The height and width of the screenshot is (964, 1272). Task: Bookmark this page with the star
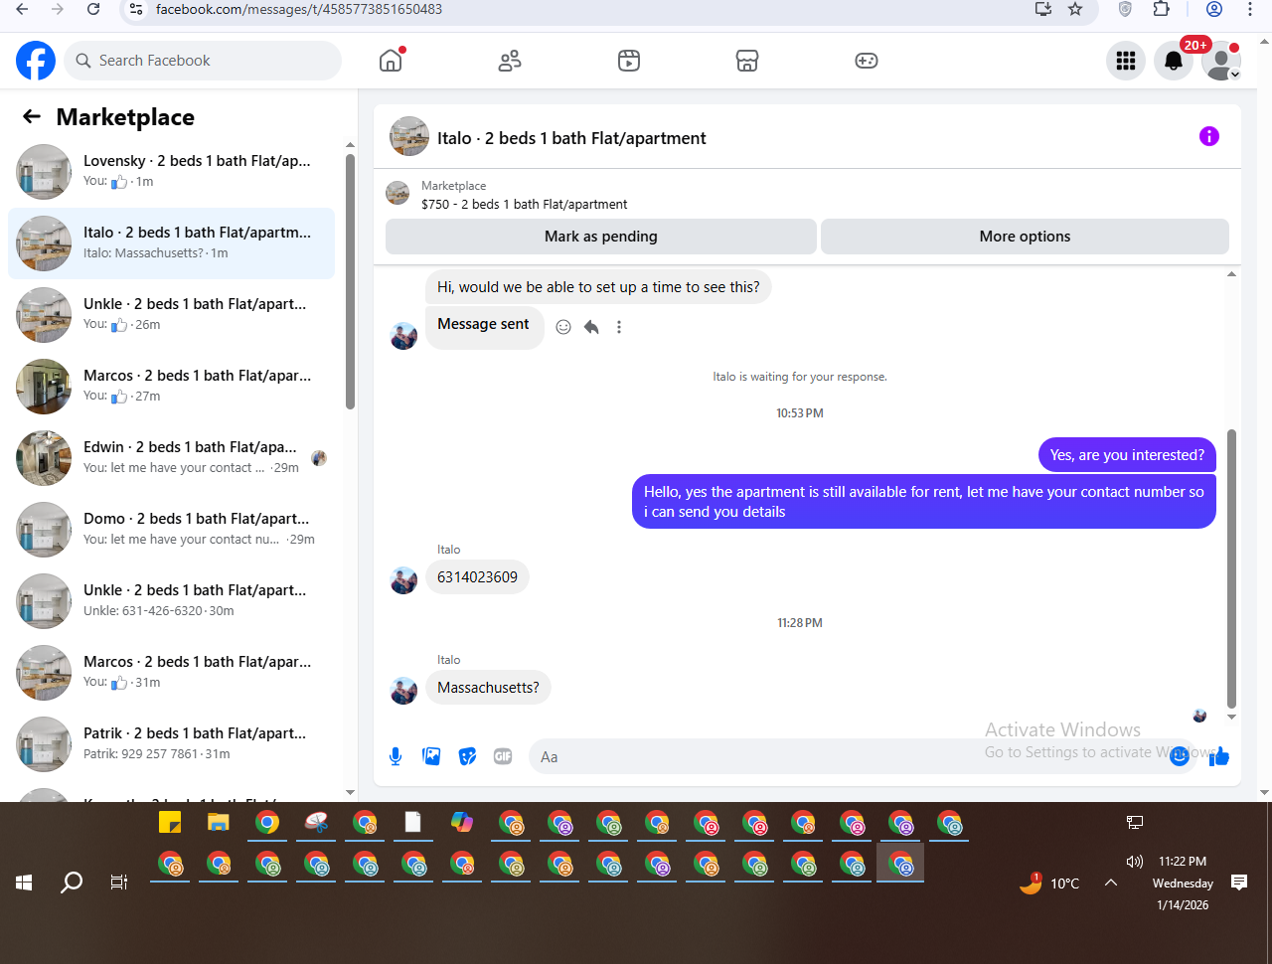(x=1075, y=9)
